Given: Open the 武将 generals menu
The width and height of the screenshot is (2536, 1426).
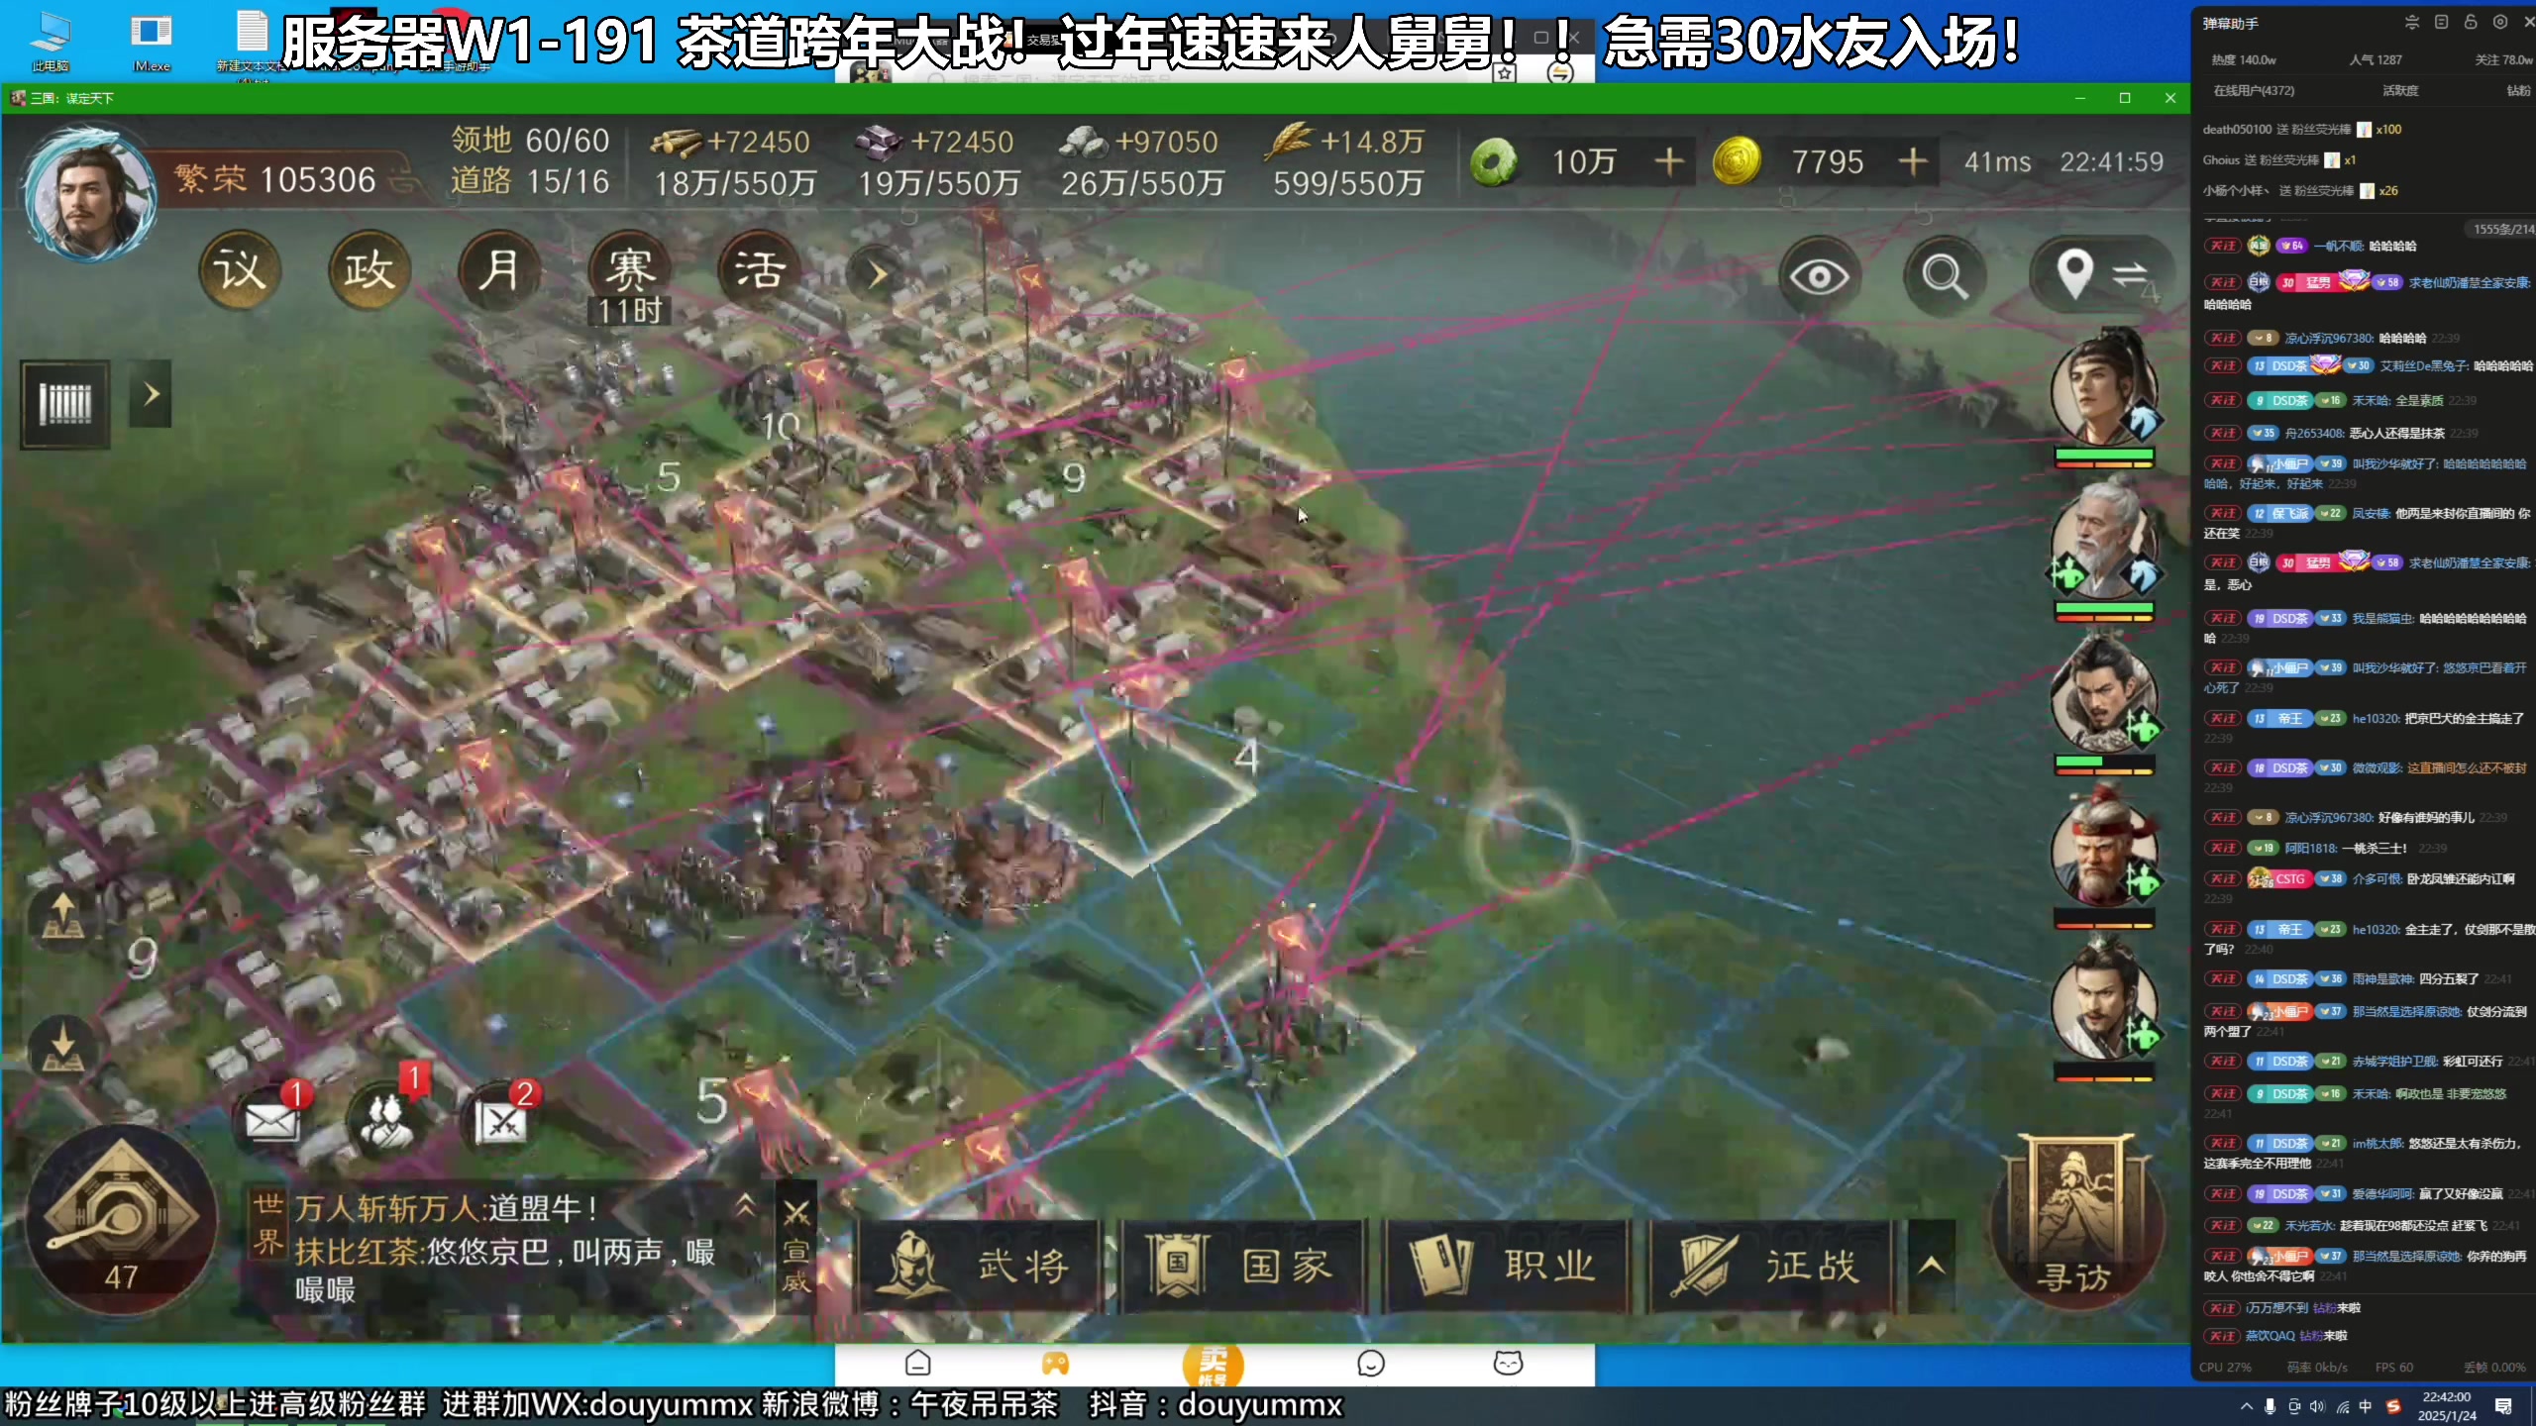Looking at the screenshot, I should 979,1266.
